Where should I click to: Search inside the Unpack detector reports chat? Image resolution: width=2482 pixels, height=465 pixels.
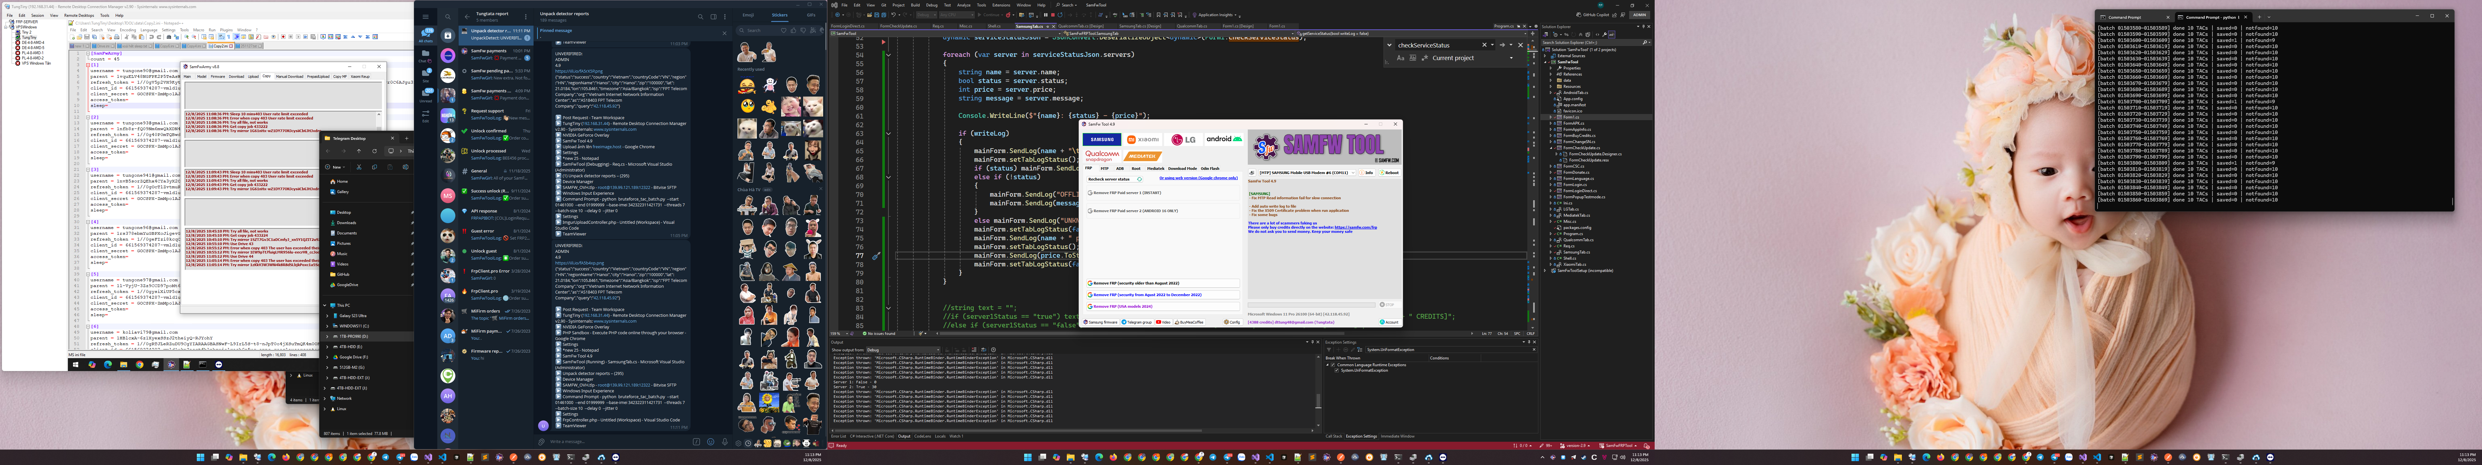[700, 16]
